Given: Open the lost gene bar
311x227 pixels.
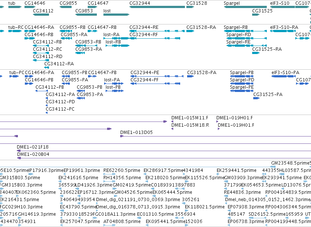Looking at the screenshot, I should 116,15.
